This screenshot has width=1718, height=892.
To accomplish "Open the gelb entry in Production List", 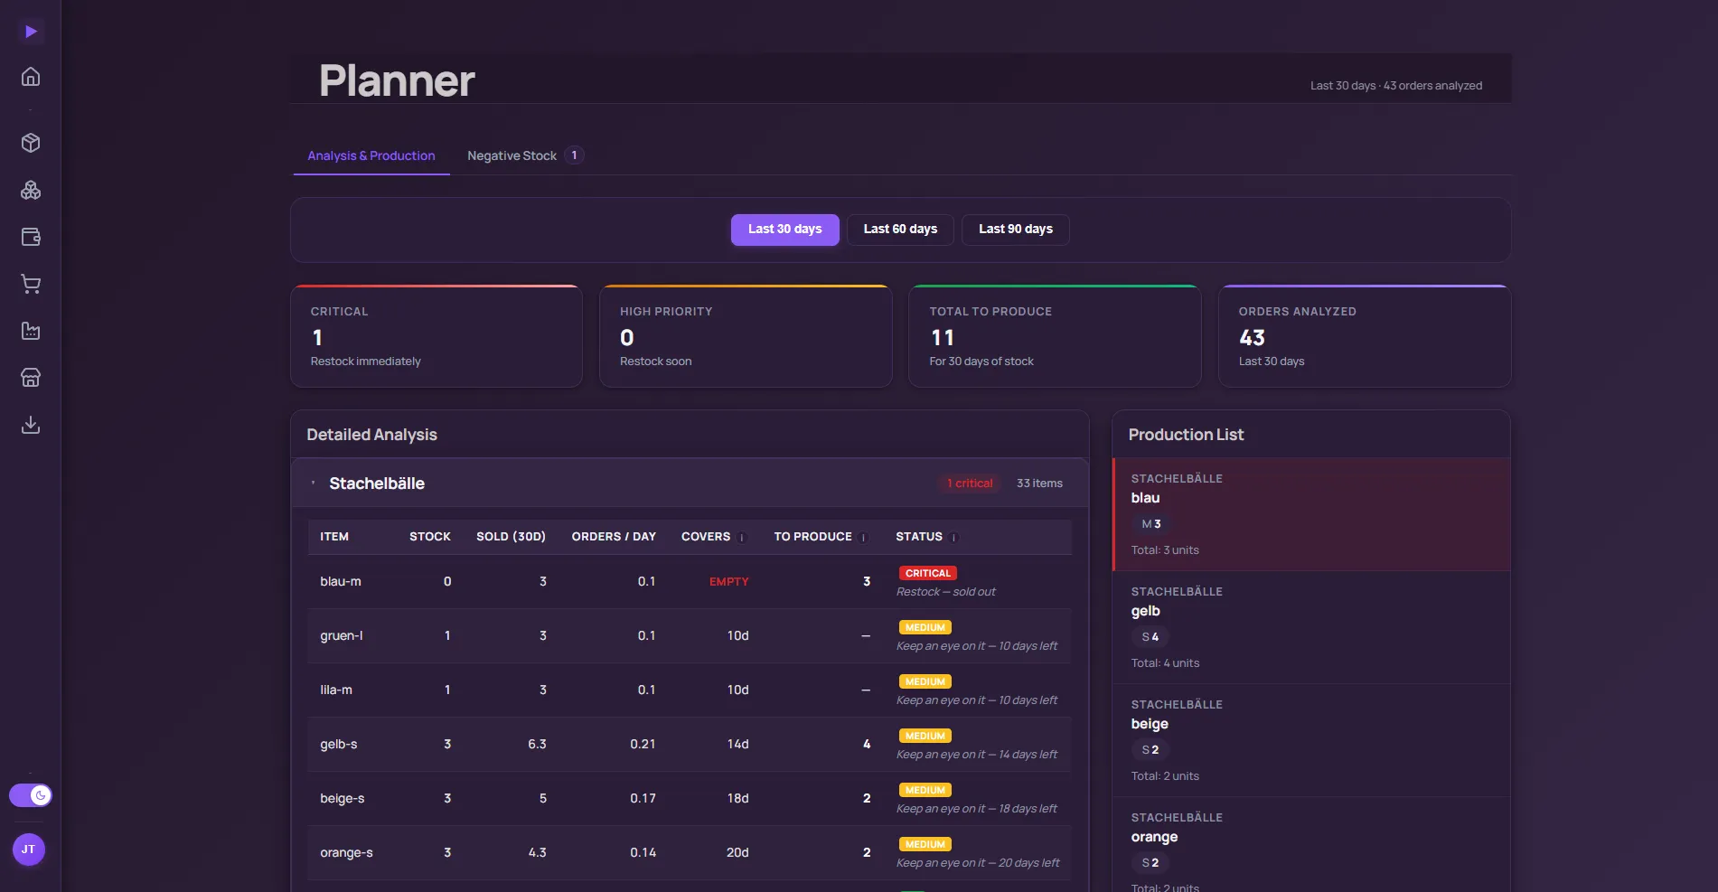I will tap(1311, 627).
